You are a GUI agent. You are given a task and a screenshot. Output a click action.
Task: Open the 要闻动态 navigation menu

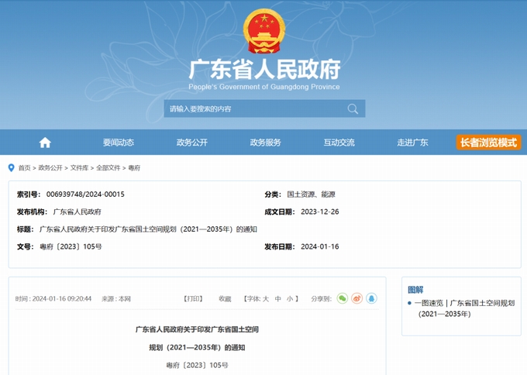(x=118, y=143)
